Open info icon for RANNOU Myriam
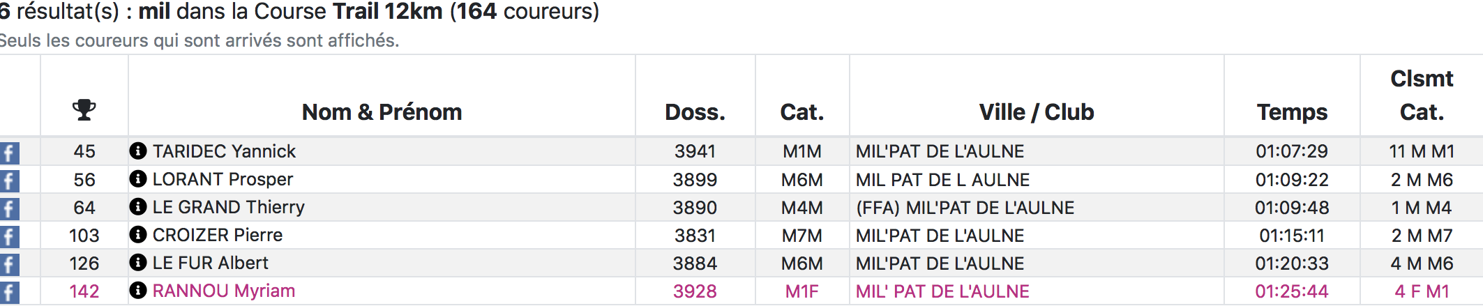1483x306 pixels. [138, 290]
